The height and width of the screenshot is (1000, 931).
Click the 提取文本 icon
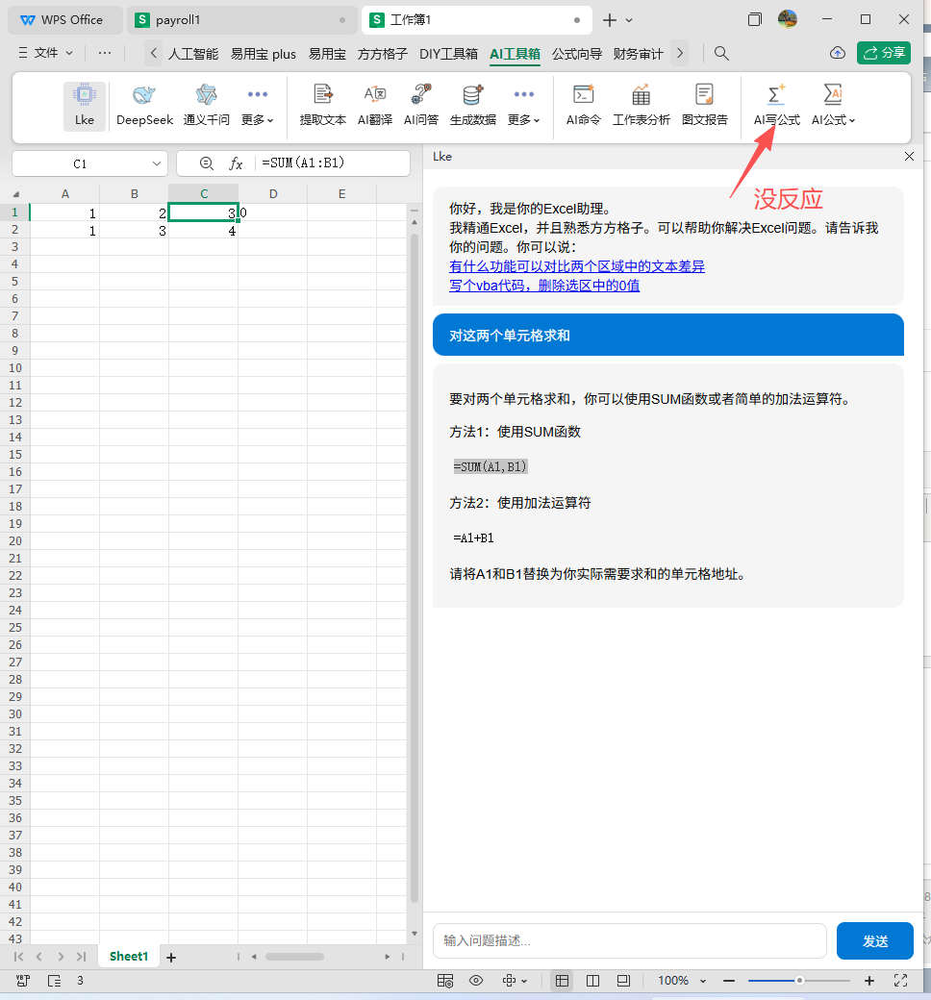(x=323, y=96)
